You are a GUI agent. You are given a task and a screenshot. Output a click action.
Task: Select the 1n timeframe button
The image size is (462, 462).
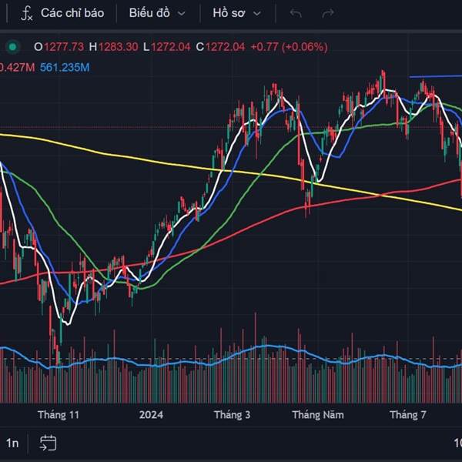[x=12, y=443]
